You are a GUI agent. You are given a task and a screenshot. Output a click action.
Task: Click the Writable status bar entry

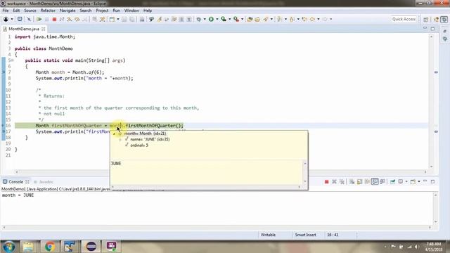268,235
